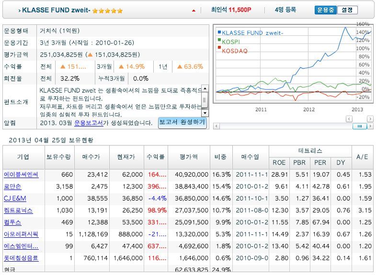376x275 pixels.
Task: Click the fund intro scroll-down arrow
Action: click(205, 113)
